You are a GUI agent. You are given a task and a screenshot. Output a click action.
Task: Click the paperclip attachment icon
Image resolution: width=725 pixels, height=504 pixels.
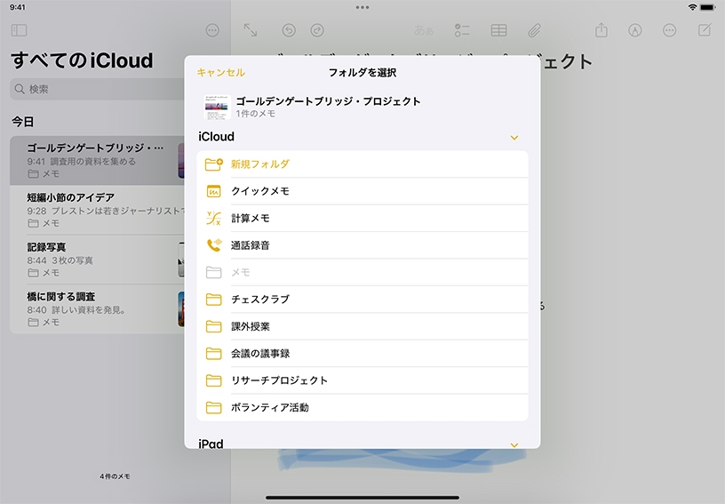point(534,30)
